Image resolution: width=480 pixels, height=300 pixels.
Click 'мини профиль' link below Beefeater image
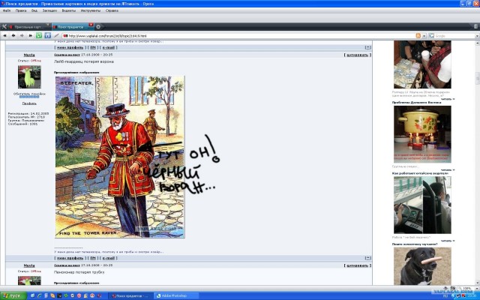[70, 258]
